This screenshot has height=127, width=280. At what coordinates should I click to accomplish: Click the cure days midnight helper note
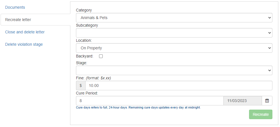(138, 107)
